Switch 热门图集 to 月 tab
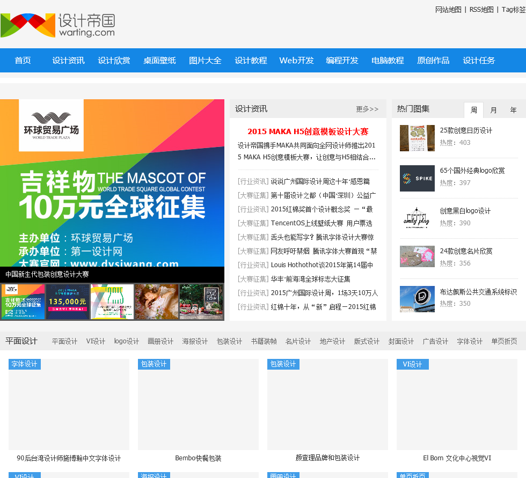 493,110
